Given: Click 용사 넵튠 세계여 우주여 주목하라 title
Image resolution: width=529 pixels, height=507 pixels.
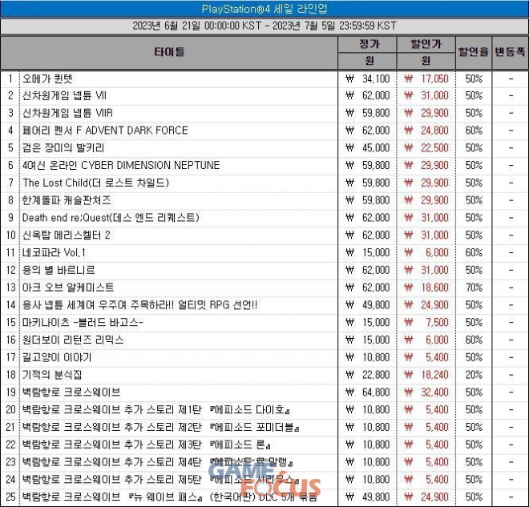Looking at the screenshot, I should click(x=140, y=305).
